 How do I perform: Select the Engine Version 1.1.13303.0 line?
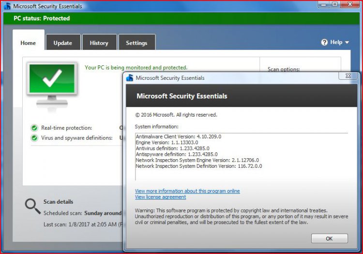pyautogui.click(x=166, y=143)
